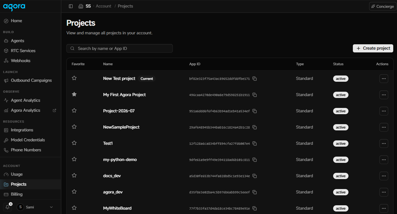Click SS organization in breadcrumb
This screenshot has height=214, width=397.
(x=85, y=6)
